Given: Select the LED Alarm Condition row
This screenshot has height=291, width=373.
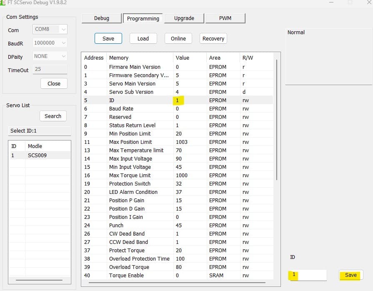Looking at the screenshot, I should (178, 192).
